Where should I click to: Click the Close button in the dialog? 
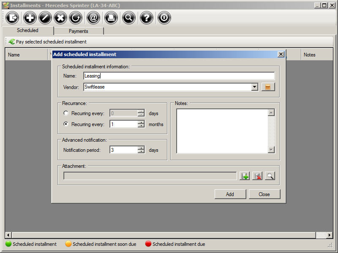264,194
